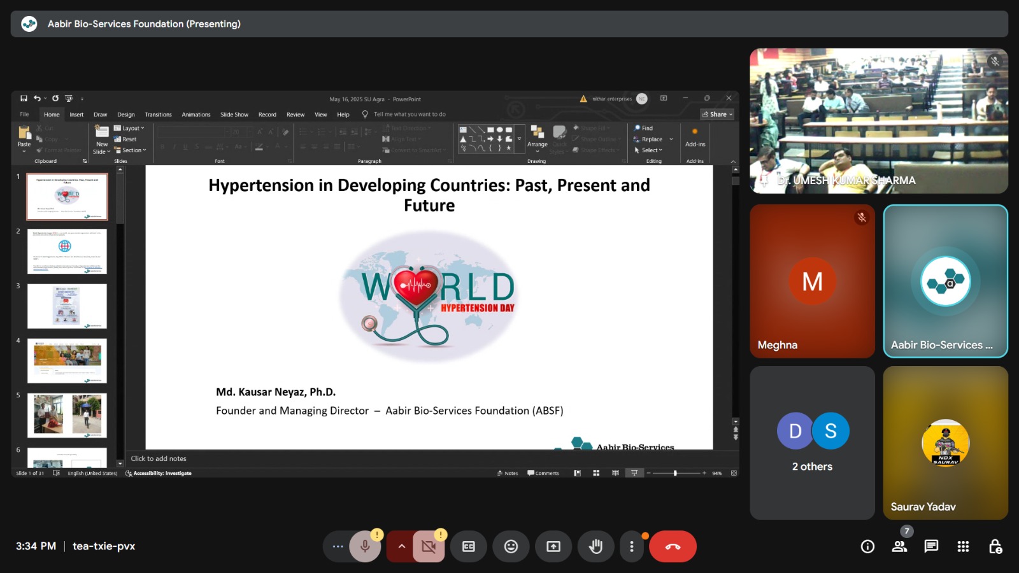Open the emoji reactions button in Meet
The image size is (1019, 573).
(511, 546)
